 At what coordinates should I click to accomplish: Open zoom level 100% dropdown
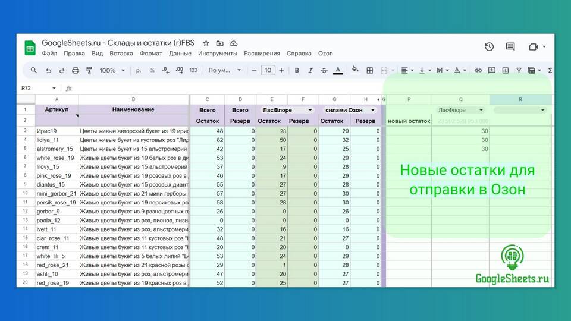coord(112,70)
